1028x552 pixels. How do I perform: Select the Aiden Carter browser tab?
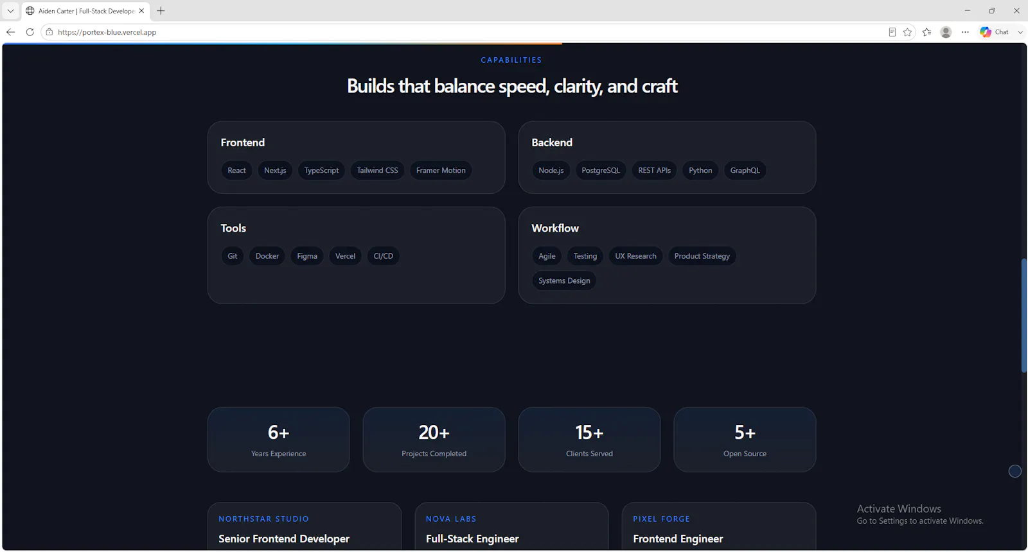click(x=85, y=11)
